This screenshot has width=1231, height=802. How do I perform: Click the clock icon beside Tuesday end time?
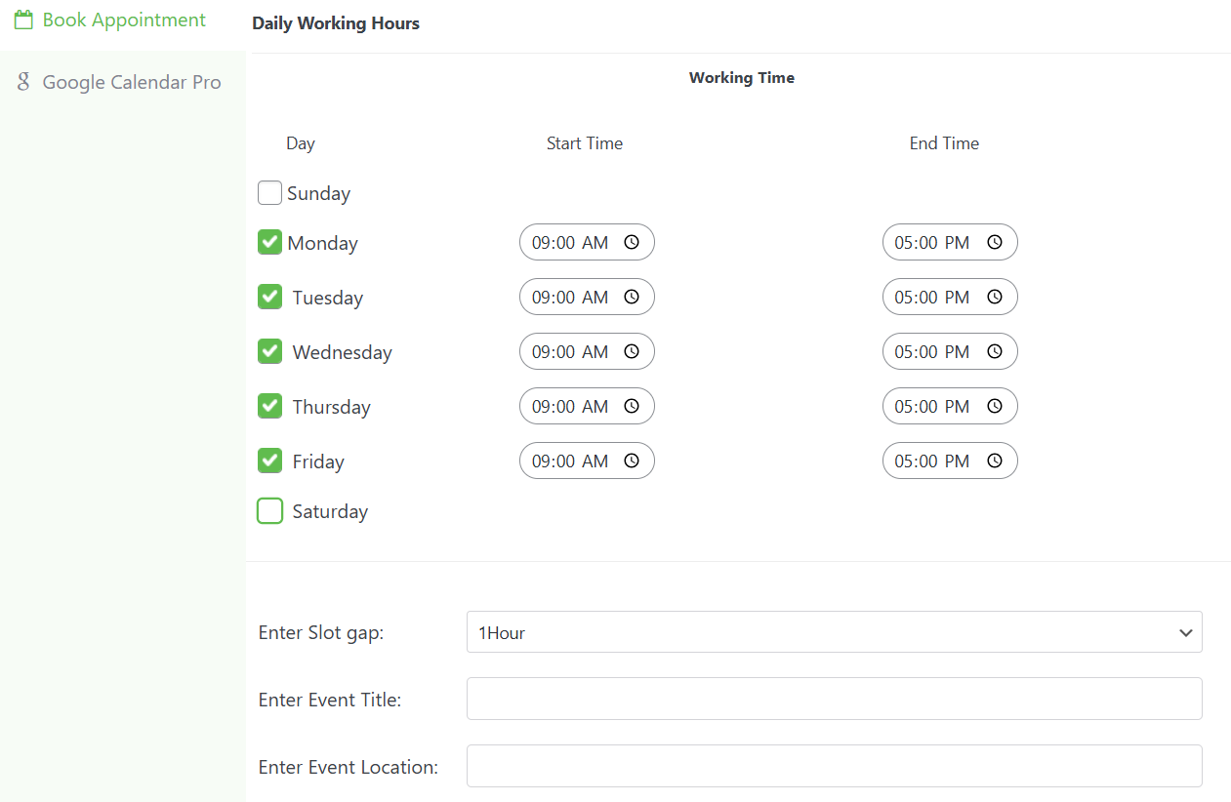point(995,297)
